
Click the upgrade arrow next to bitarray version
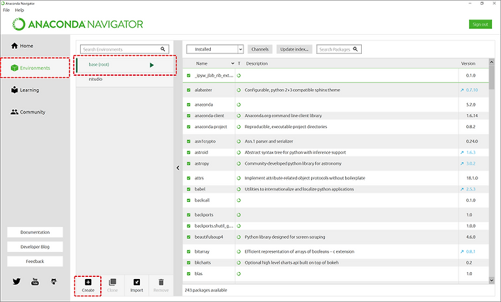462,251
